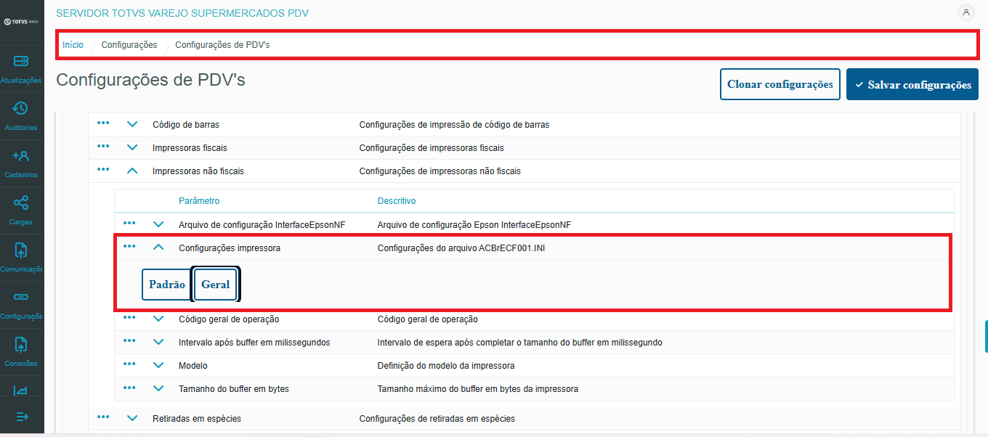Open options dots for Retiradas em espécies
The width and height of the screenshot is (988, 437).
103,417
